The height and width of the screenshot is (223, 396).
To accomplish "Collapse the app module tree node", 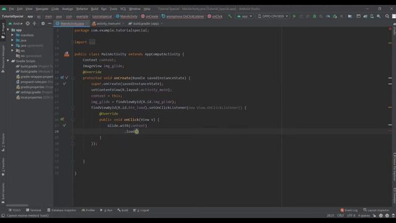I will click(x=8, y=30).
